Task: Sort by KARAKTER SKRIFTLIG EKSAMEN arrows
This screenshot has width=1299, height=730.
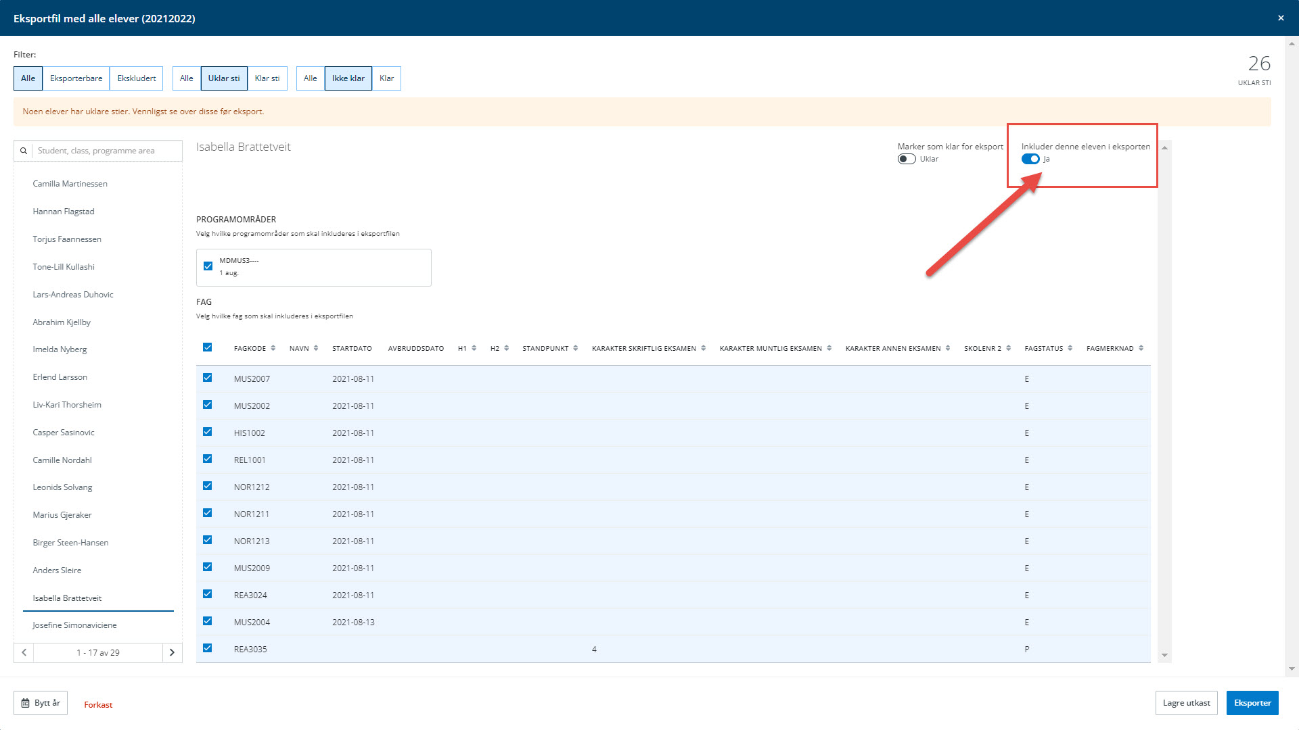Action: click(x=704, y=348)
